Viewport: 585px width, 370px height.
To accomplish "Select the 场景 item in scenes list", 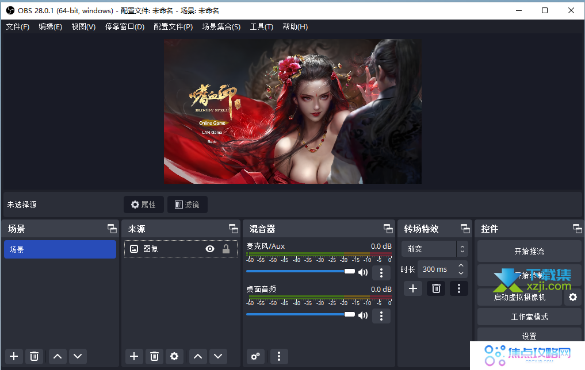I will click(x=60, y=249).
